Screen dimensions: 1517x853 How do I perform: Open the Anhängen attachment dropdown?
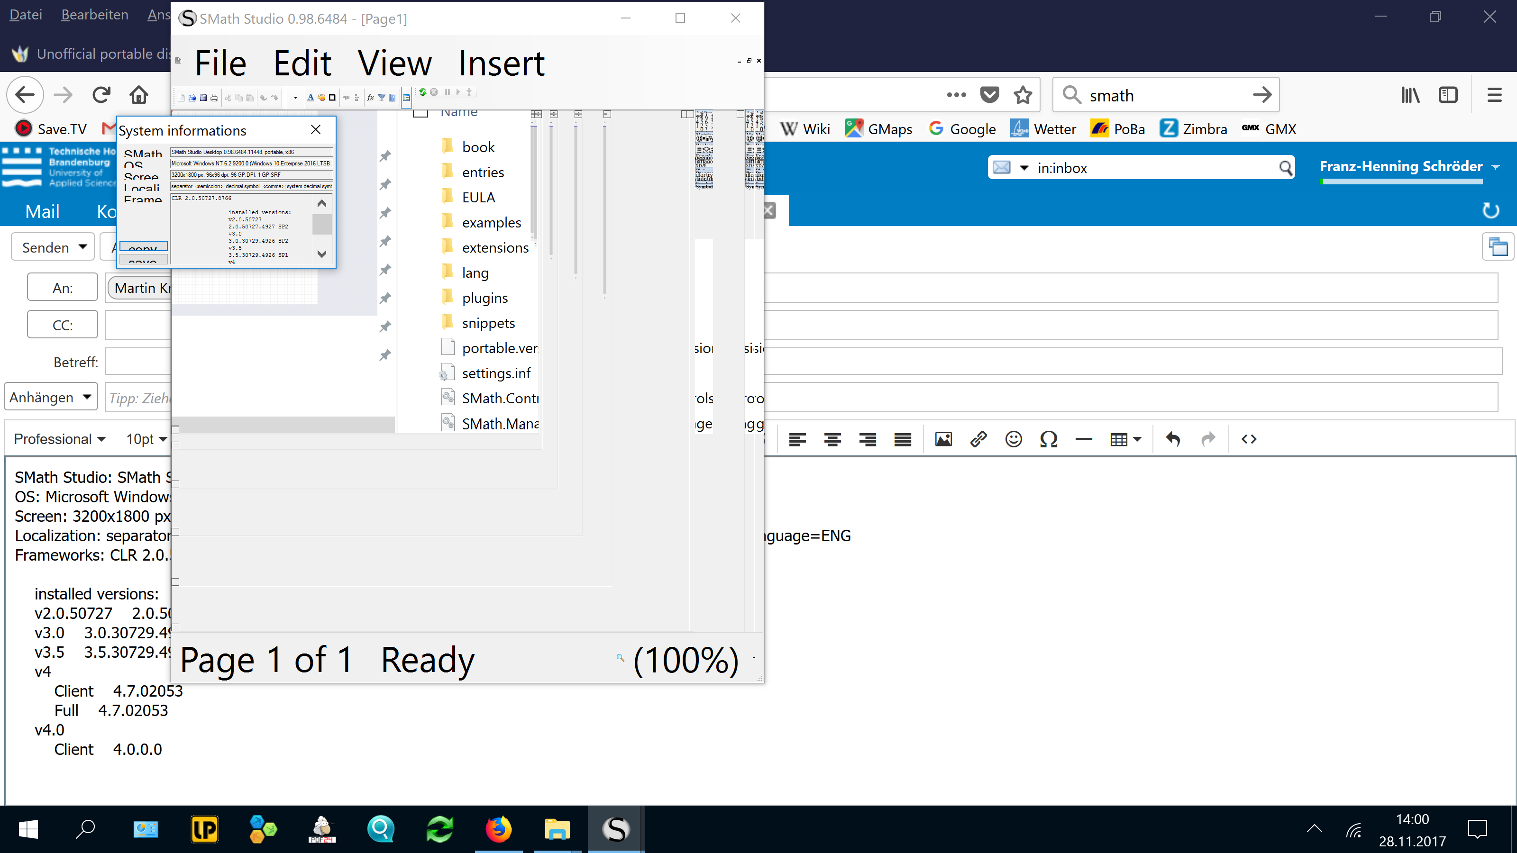87,397
